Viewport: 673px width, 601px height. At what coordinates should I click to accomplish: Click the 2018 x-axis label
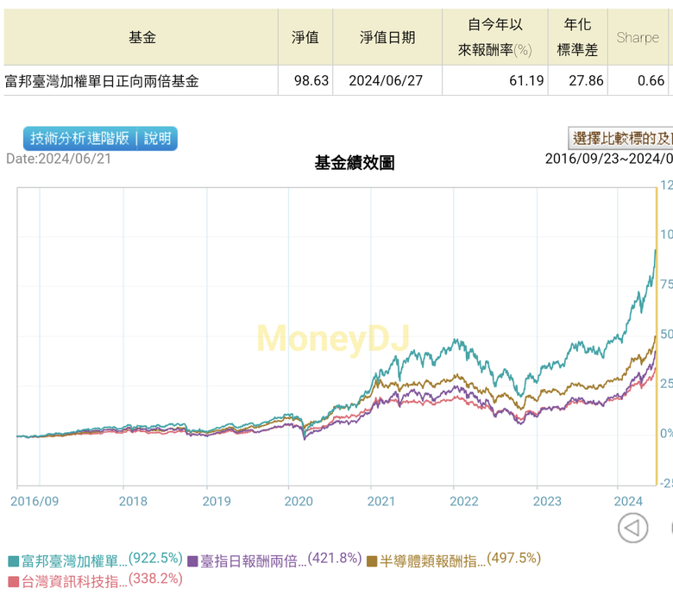[x=133, y=501]
